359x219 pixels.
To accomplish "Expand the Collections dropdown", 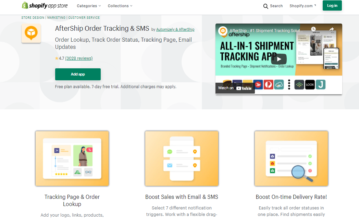I will [x=120, y=6].
